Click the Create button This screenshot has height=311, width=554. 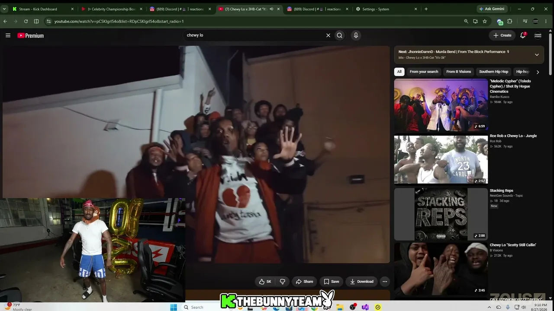pyautogui.click(x=502, y=35)
